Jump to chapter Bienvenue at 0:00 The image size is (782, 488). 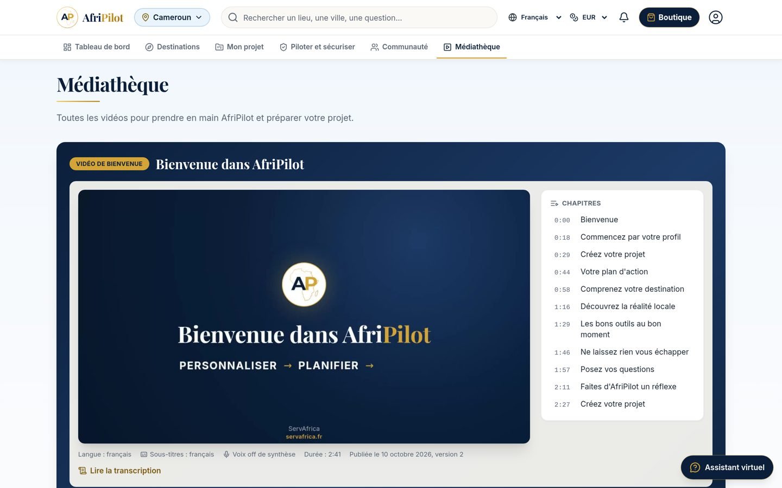pos(622,220)
